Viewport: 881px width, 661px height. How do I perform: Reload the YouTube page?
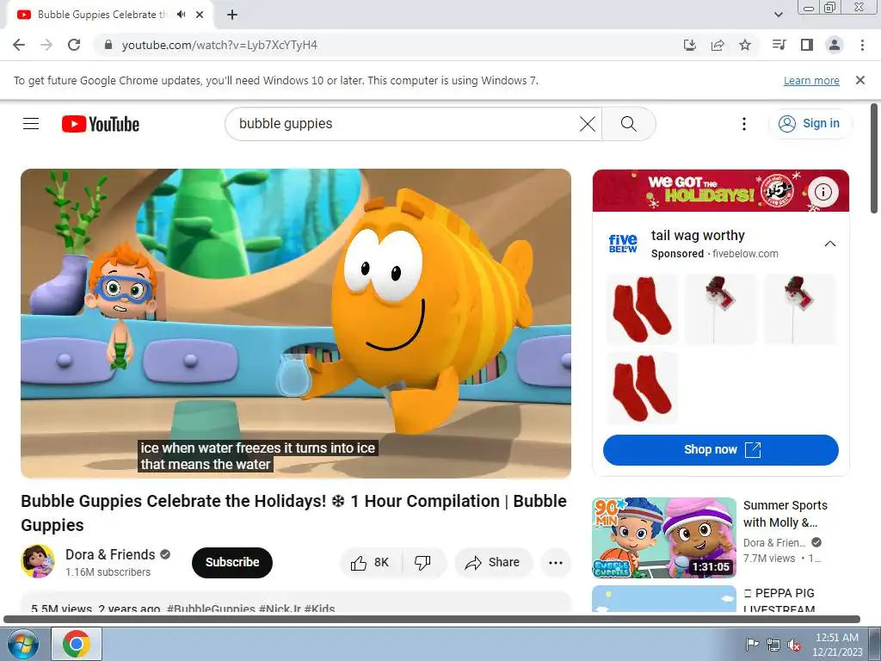tap(74, 45)
